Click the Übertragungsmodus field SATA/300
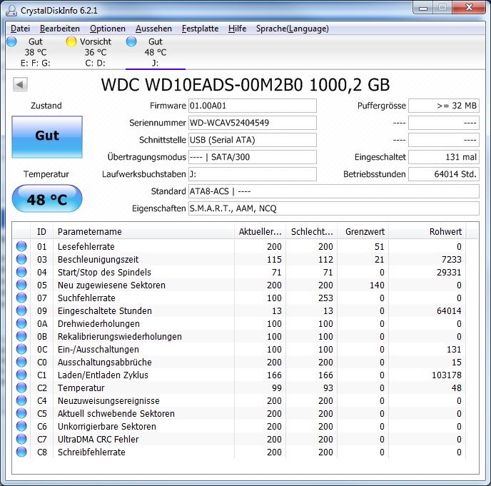Viewport: 491px width, 486px height. (x=253, y=157)
